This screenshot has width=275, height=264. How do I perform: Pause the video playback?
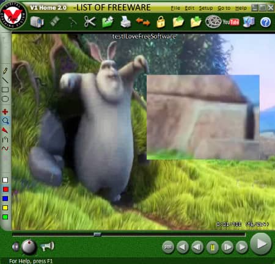[212, 248]
